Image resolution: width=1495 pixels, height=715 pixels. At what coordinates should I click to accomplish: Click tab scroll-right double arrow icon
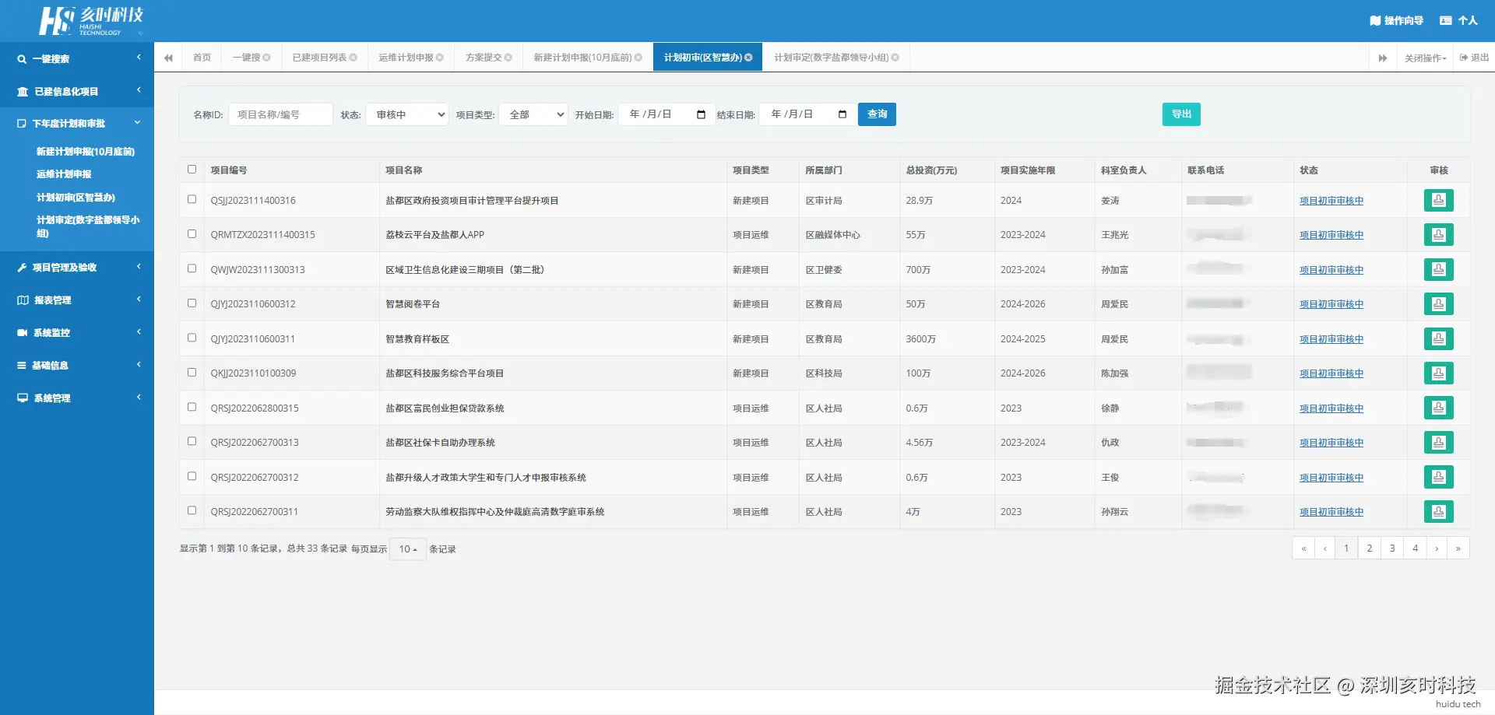[x=1383, y=58]
